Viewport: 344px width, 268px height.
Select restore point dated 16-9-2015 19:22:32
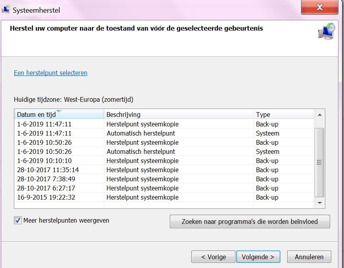[x=164, y=197]
